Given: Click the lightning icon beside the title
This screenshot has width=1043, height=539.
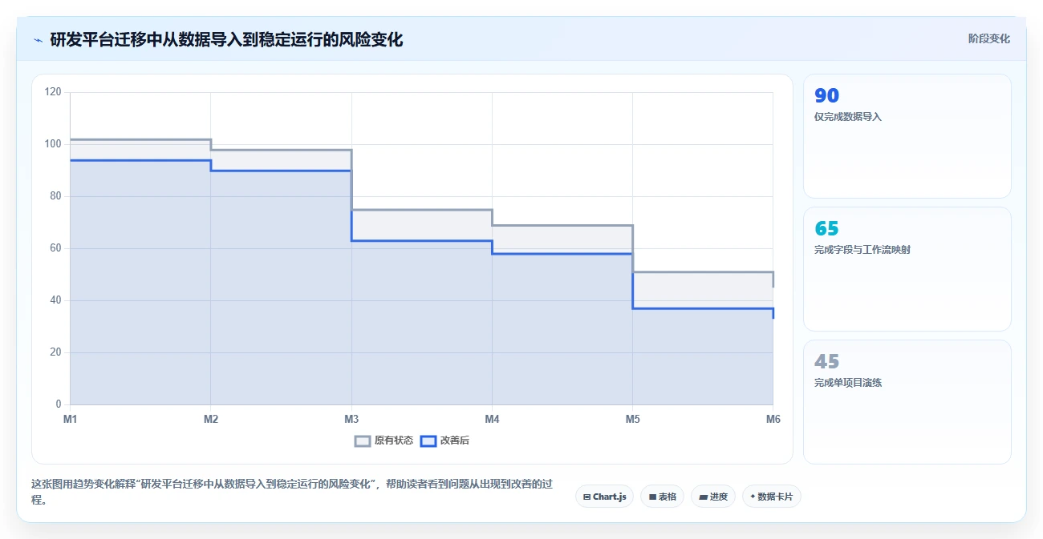Looking at the screenshot, I should (x=38, y=39).
